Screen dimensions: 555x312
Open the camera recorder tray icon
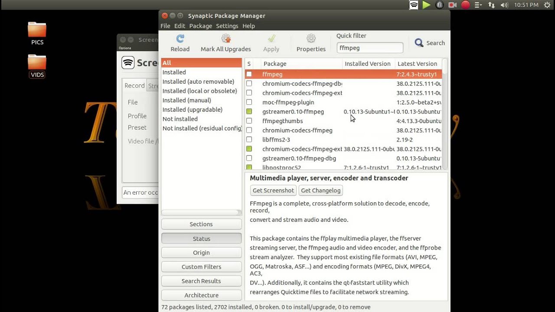coord(452,5)
